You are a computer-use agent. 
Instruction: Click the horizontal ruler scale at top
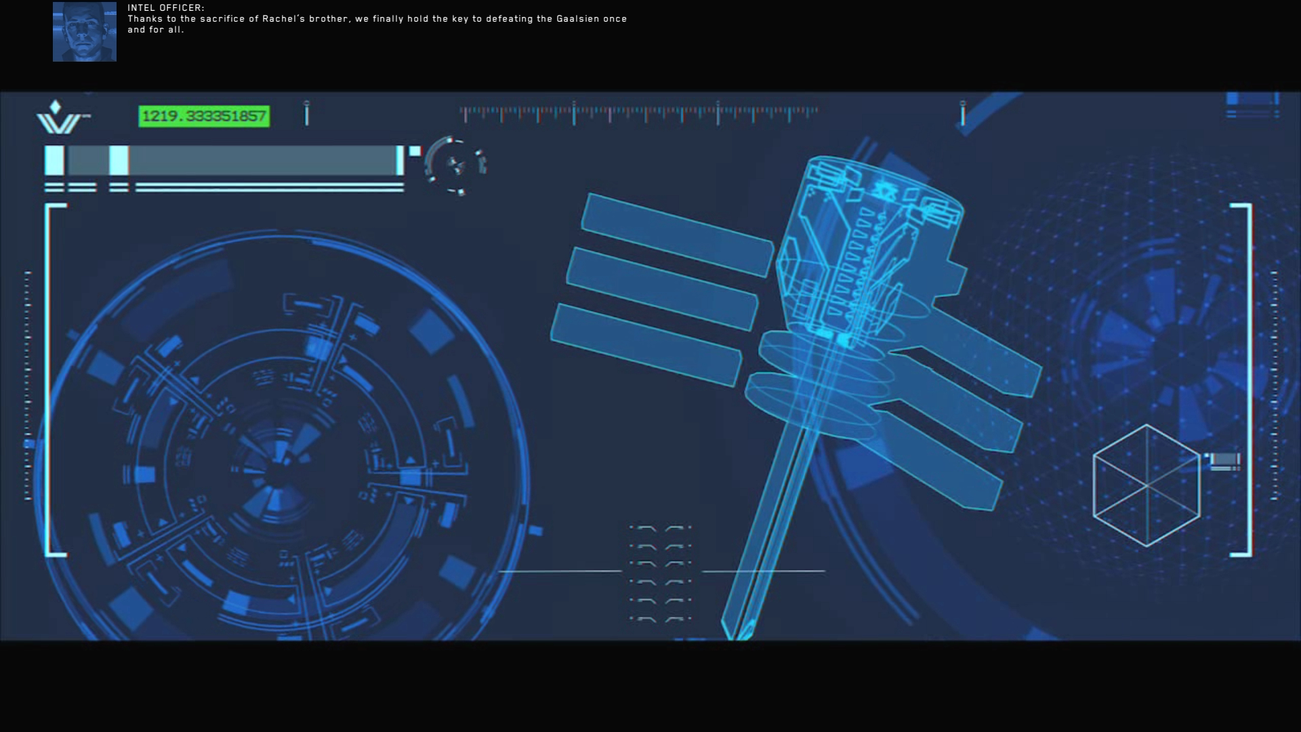(638, 113)
